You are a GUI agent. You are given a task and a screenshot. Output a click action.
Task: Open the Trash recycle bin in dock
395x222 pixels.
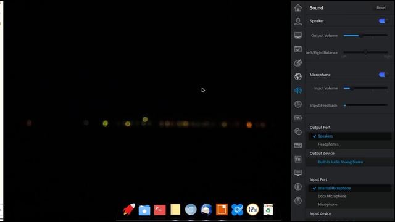coord(268,210)
